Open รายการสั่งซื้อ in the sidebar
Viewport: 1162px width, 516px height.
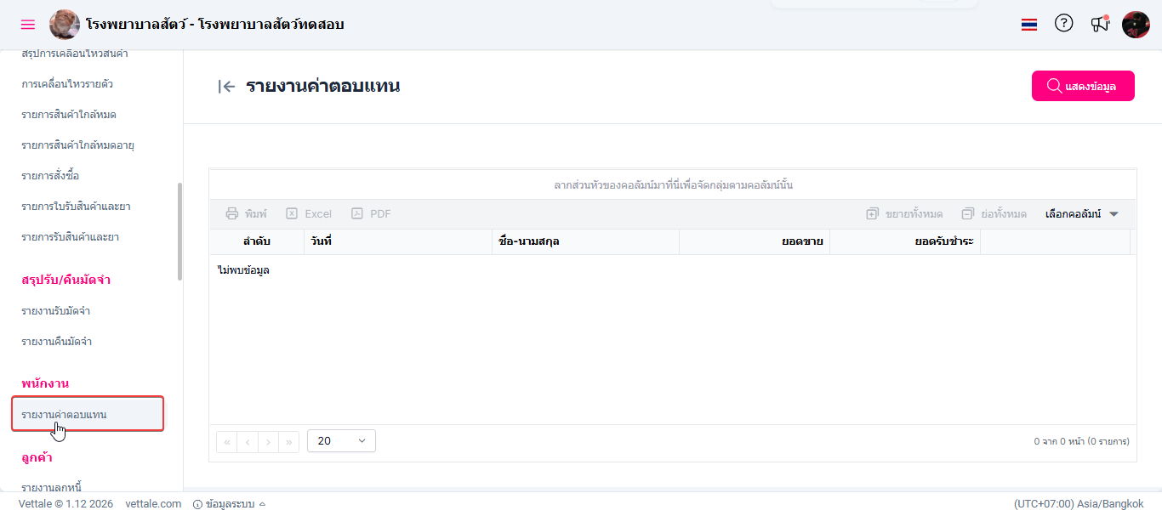click(50, 176)
